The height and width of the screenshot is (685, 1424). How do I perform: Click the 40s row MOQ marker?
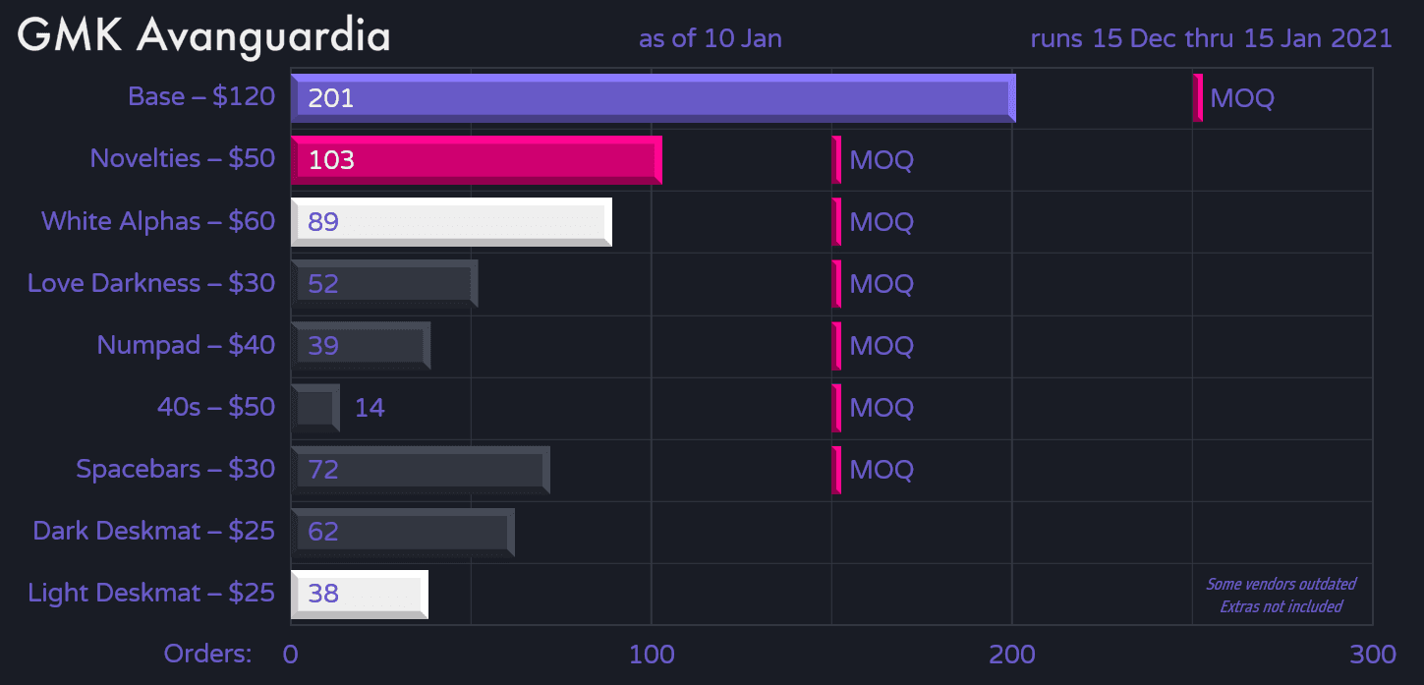pyautogui.click(x=836, y=408)
